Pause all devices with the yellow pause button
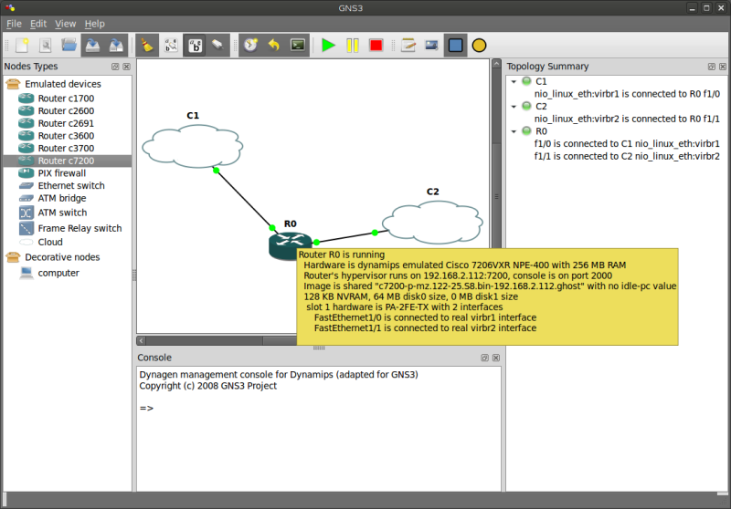This screenshot has height=509, width=731. tap(352, 45)
